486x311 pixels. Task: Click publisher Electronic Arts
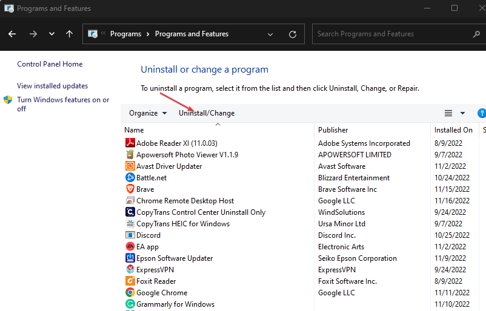point(341,247)
